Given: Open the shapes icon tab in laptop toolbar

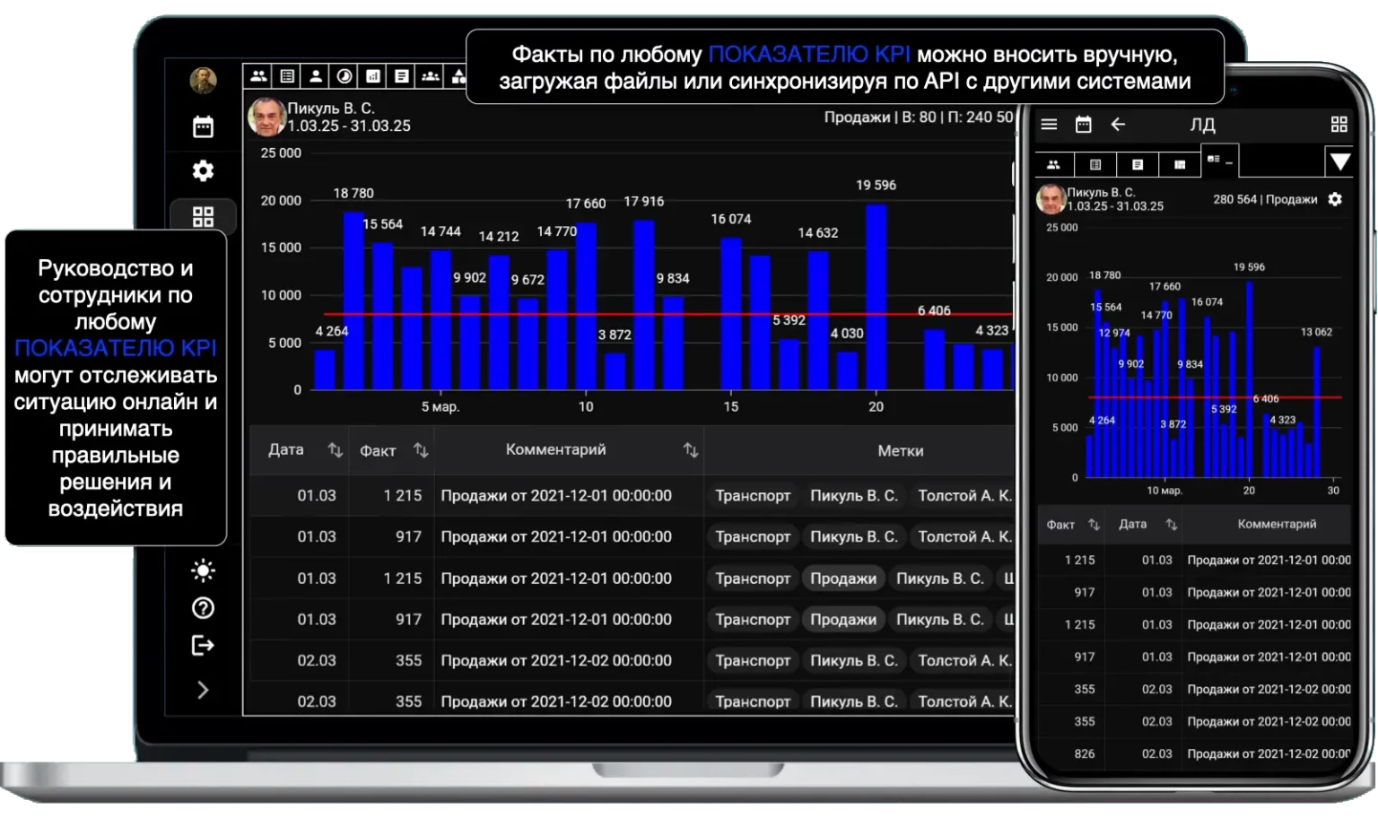Looking at the screenshot, I should click(x=458, y=76).
